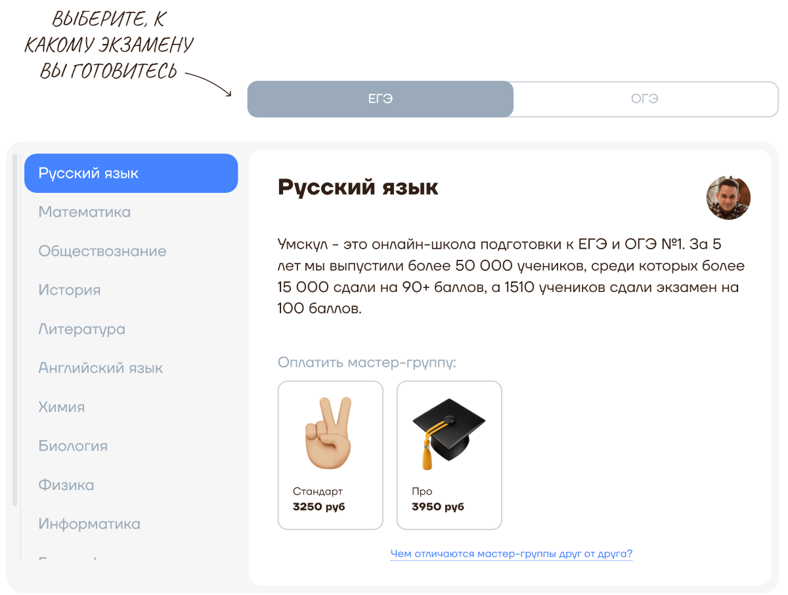Pick the Про 3950 руб plan
This screenshot has height=595, width=788.
(449, 455)
